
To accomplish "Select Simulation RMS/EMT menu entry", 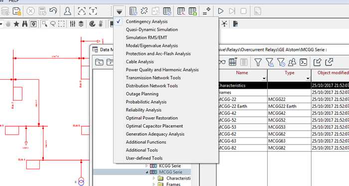I will pyautogui.click(x=147, y=37).
